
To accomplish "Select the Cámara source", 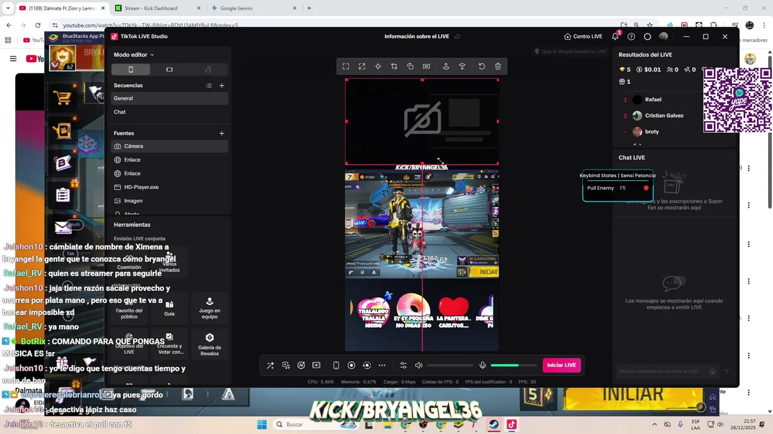I will point(170,146).
